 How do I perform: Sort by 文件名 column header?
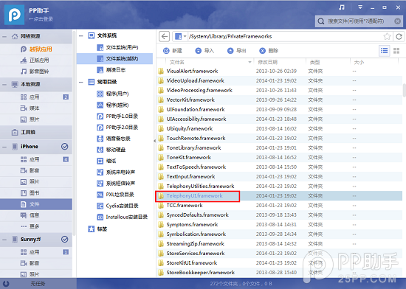tap(209, 63)
